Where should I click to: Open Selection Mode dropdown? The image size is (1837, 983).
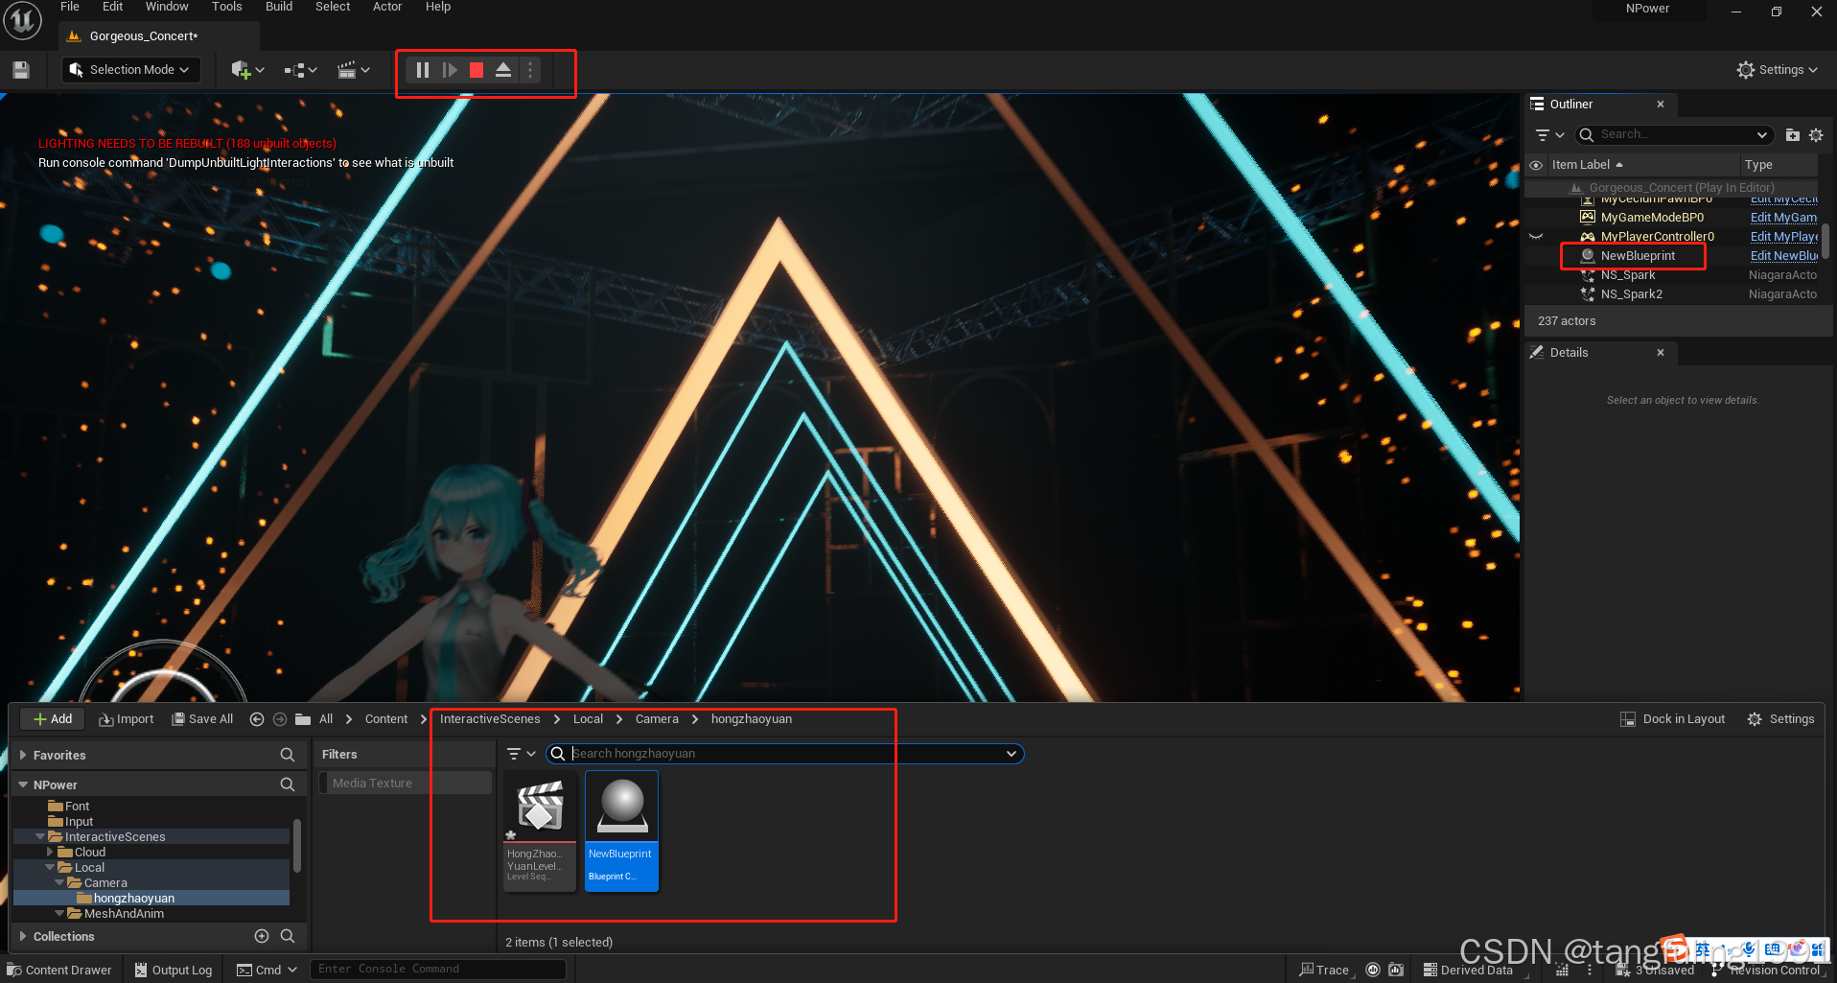(x=131, y=70)
